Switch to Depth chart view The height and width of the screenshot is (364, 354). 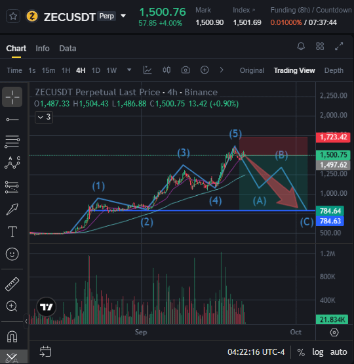click(x=334, y=70)
